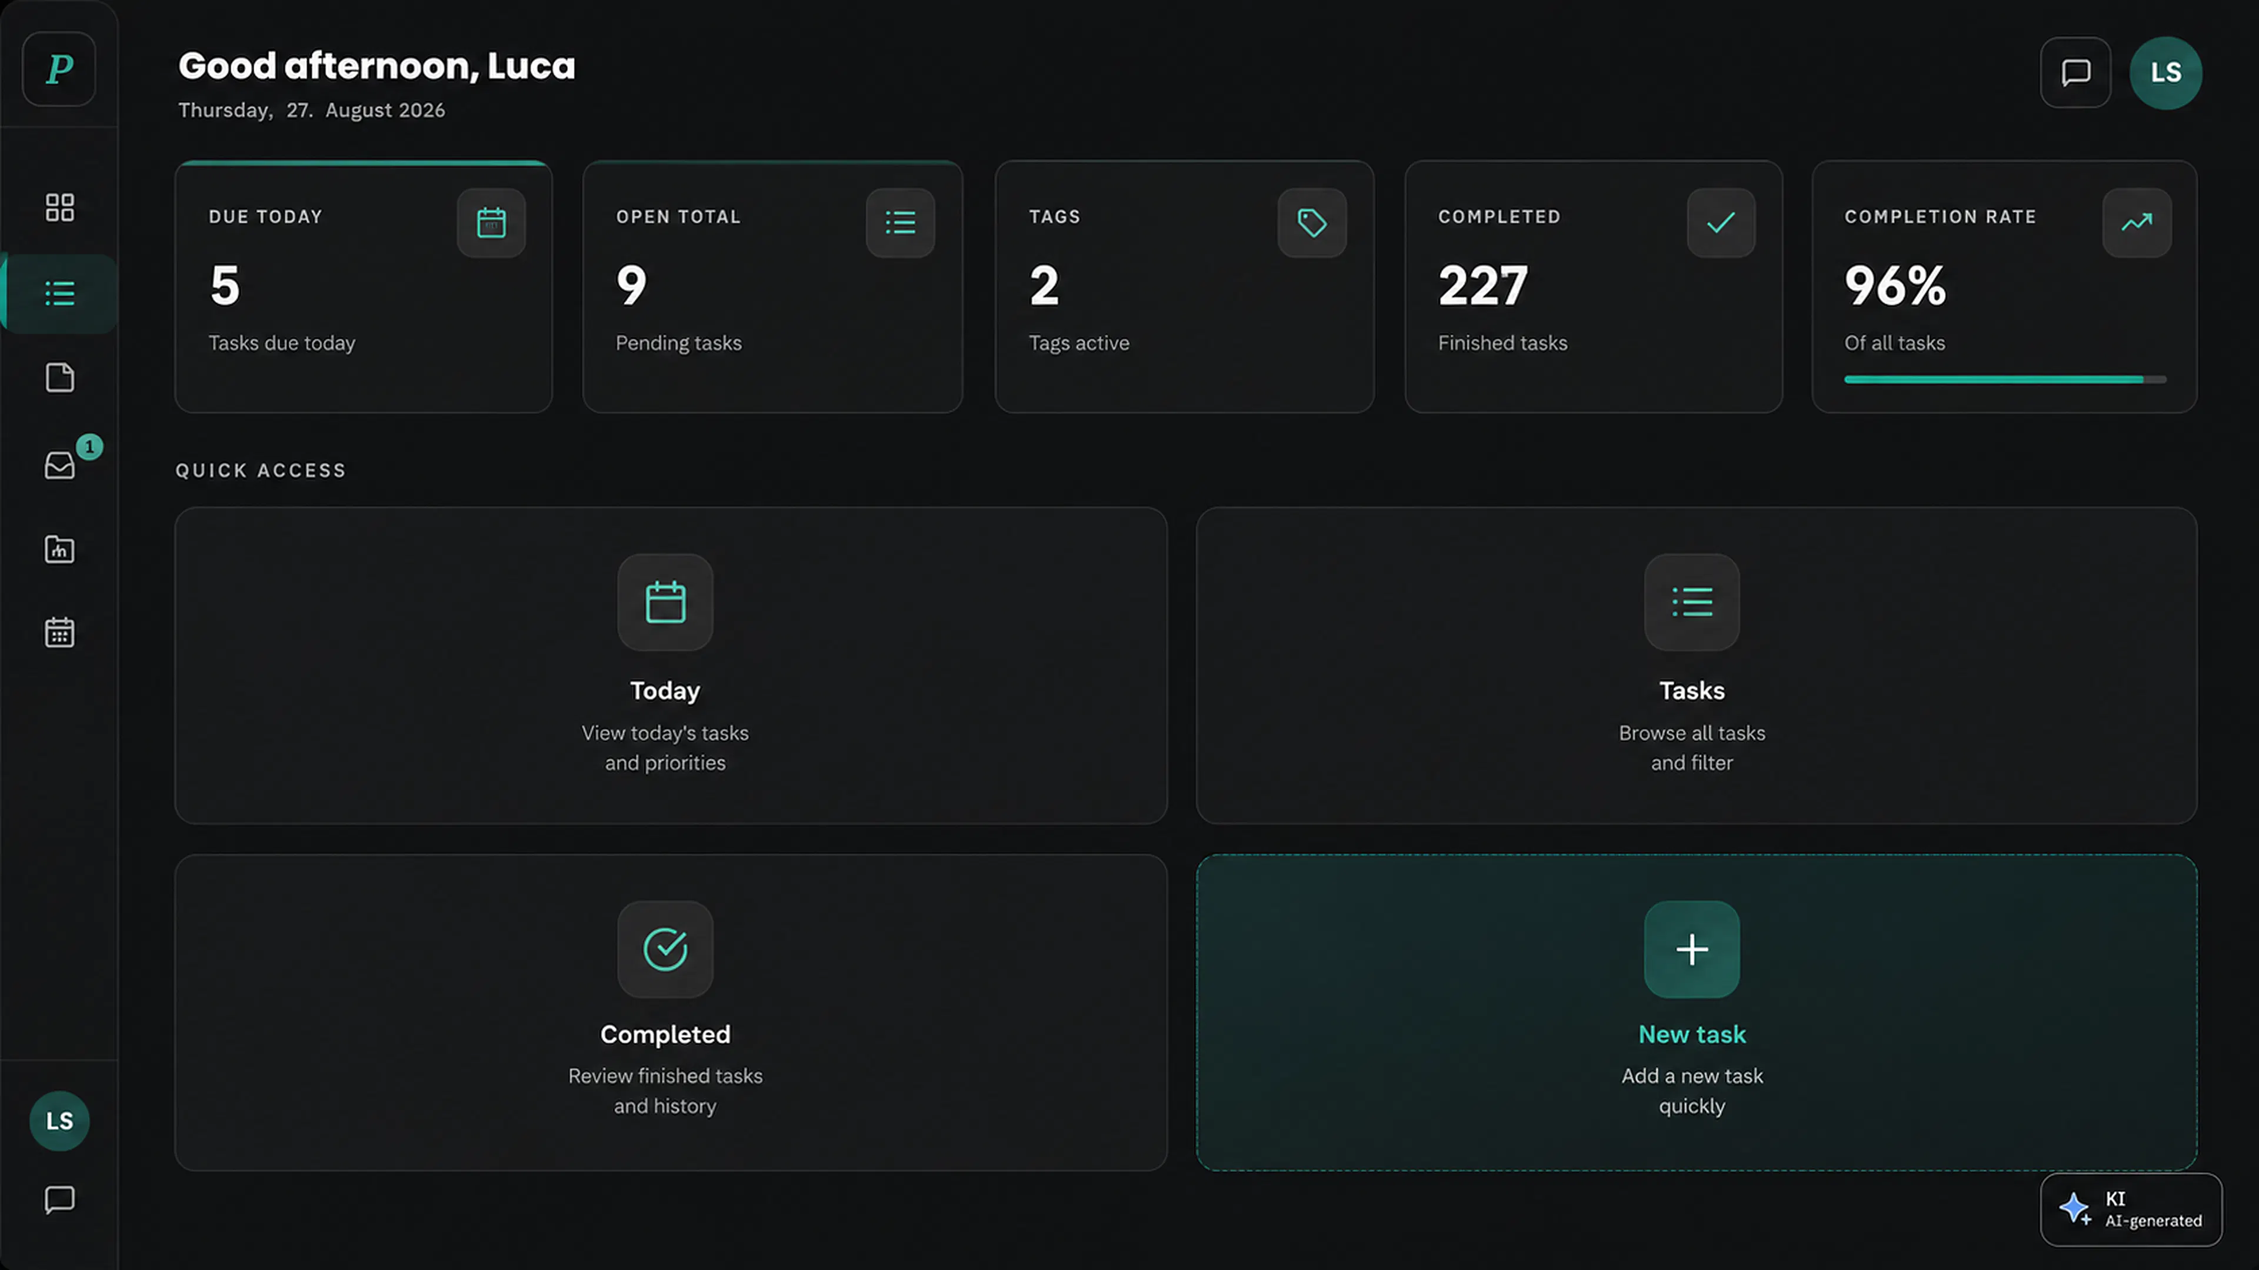
Task: Open the Tags stat card
Action: (x=1185, y=286)
